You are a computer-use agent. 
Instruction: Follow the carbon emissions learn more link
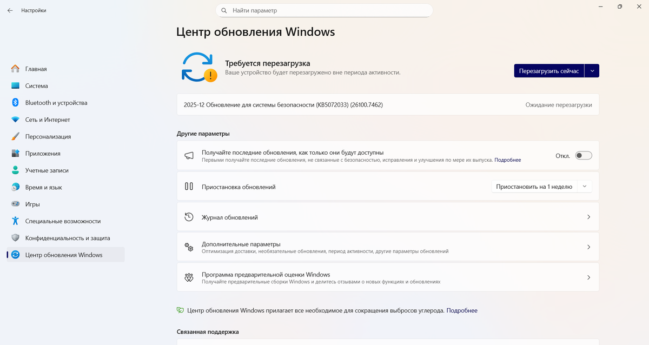(462, 311)
